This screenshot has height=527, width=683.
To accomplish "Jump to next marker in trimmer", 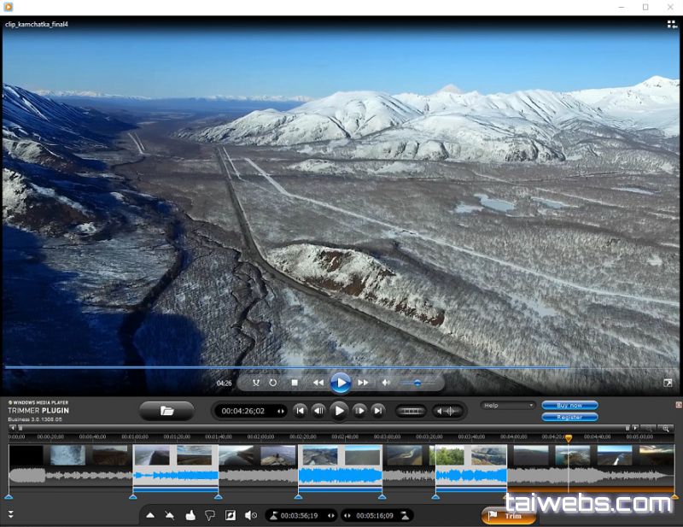I will [x=377, y=411].
